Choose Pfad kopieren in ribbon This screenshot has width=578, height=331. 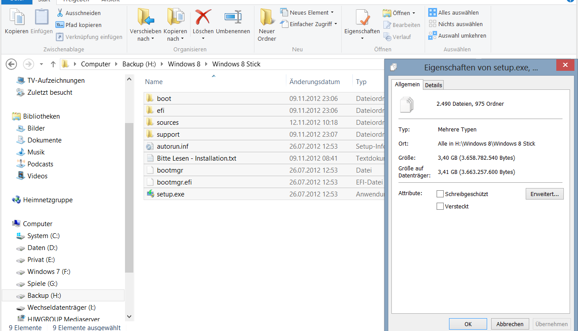point(78,25)
